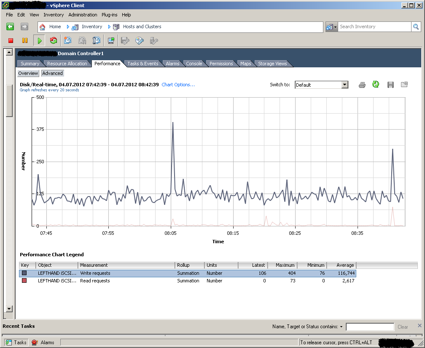
Task: Click the left pane scroll down arrow
Action: 9,309
